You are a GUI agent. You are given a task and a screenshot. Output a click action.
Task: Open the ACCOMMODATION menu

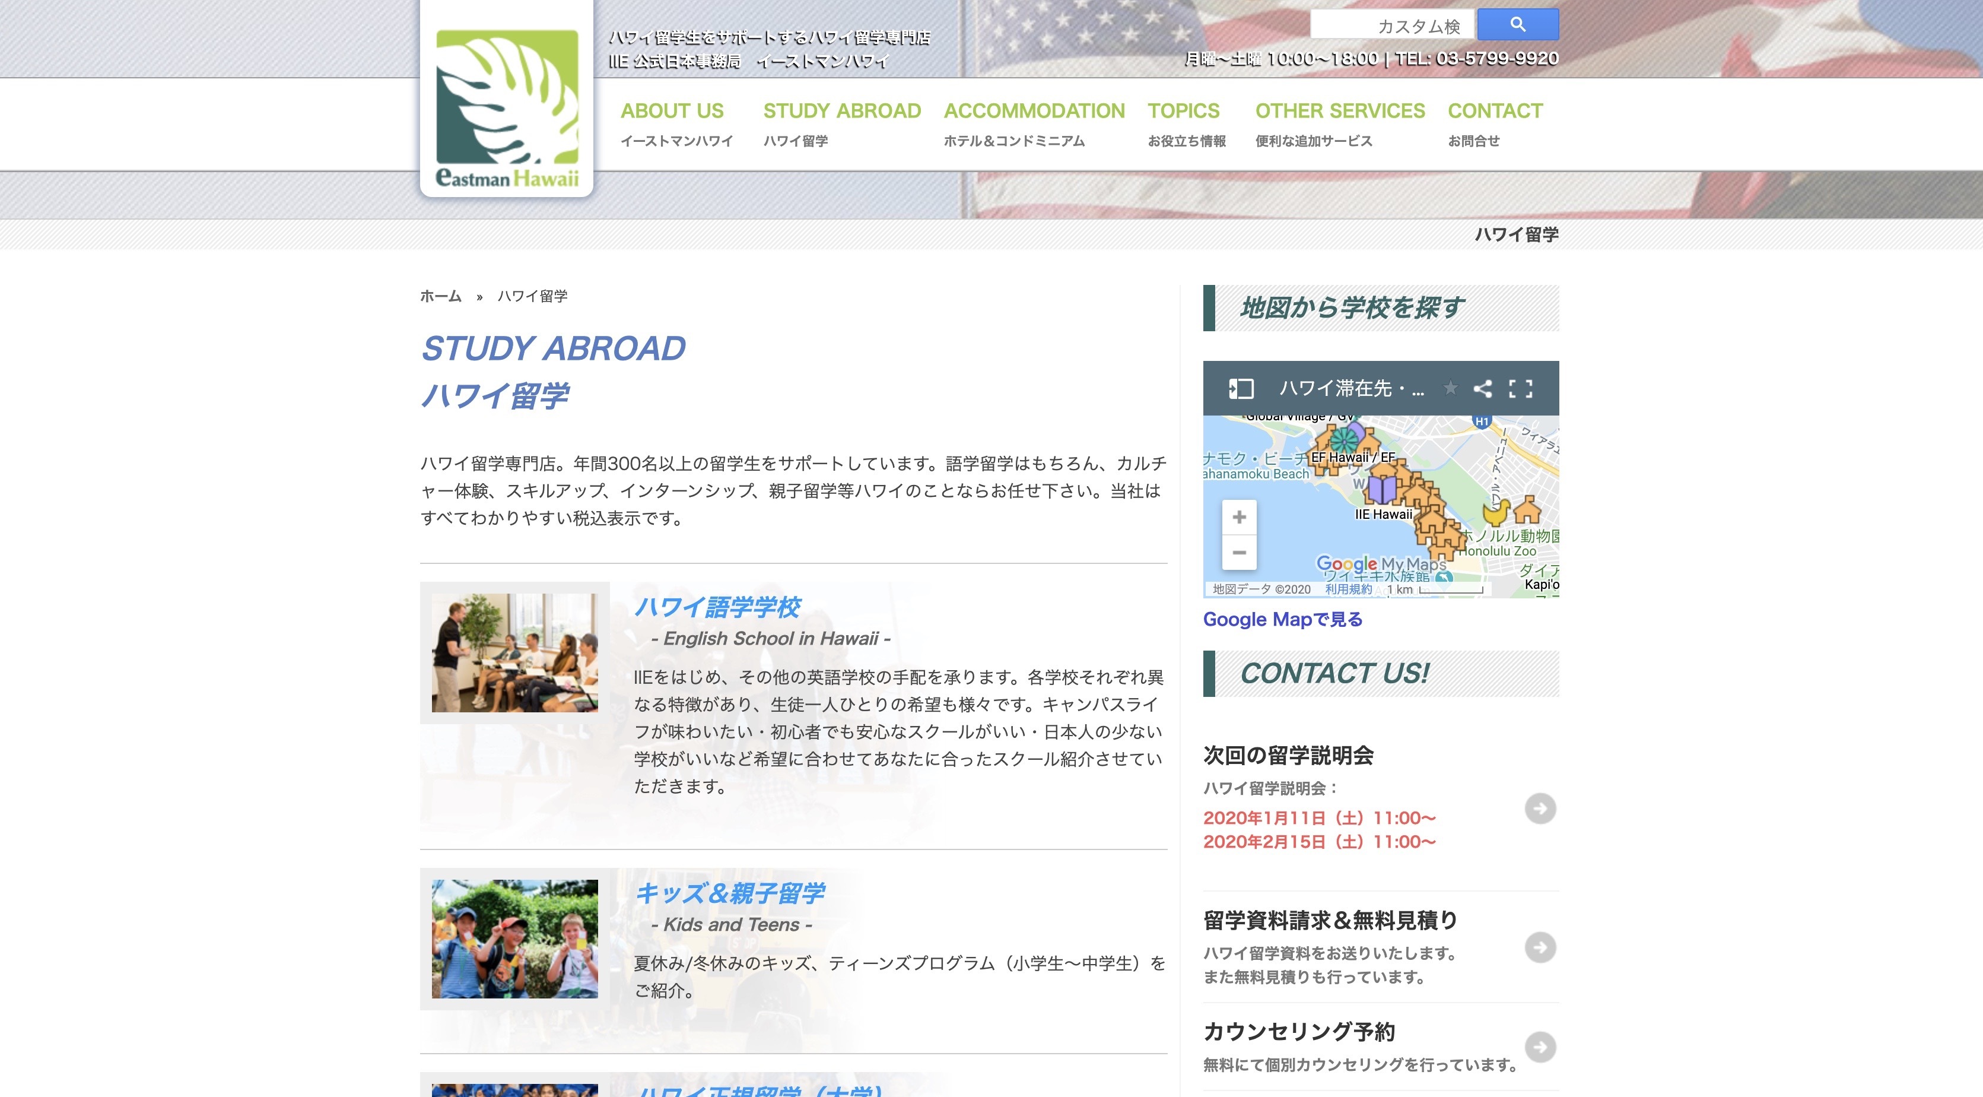(1034, 111)
